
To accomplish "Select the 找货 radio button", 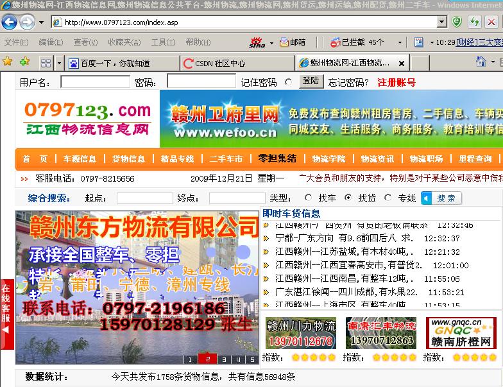I will tap(348, 198).
